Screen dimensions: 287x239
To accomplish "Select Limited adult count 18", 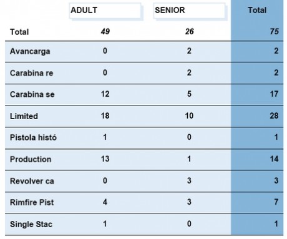I will pyautogui.click(x=105, y=115).
